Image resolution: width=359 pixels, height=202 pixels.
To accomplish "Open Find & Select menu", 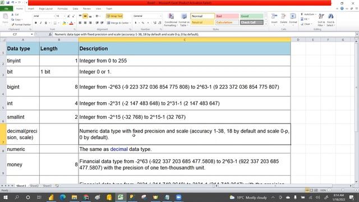I will pyautogui.click(x=330, y=20).
